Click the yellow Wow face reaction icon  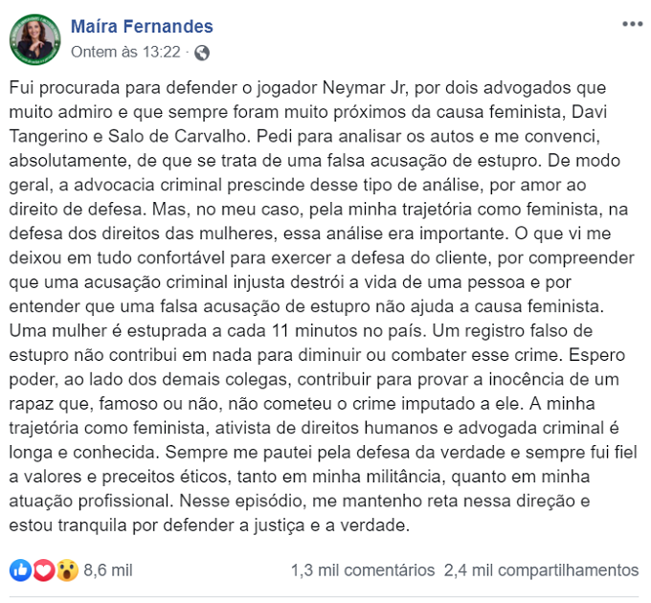(x=68, y=570)
